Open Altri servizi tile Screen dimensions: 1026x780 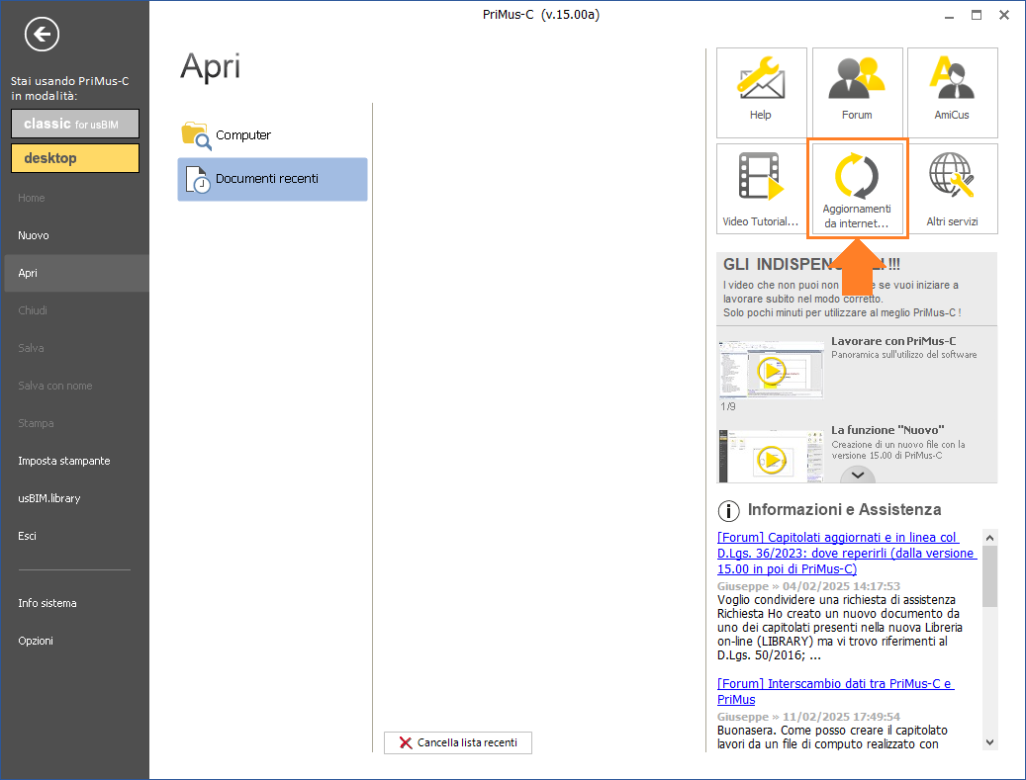click(952, 189)
